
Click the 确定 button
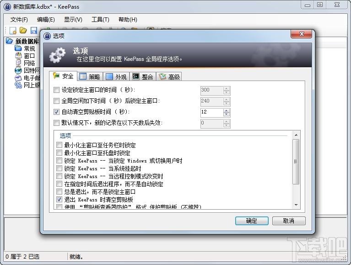(252, 221)
